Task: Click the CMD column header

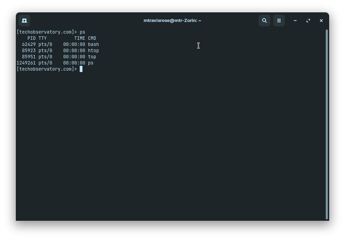Action: (x=92, y=38)
